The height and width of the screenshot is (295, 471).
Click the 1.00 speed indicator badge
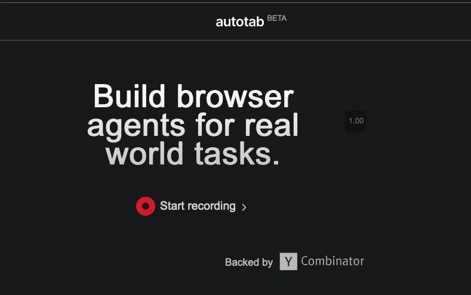pos(356,121)
